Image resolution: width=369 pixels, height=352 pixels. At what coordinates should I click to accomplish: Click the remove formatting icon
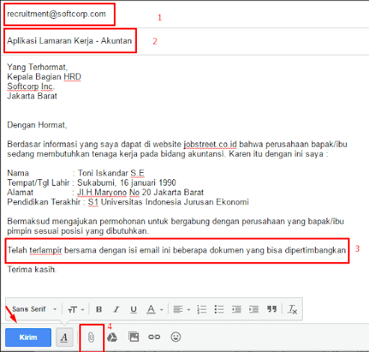pyautogui.click(x=292, y=310)
